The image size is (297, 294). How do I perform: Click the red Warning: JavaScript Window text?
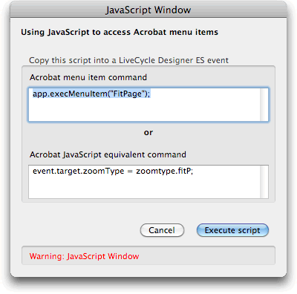coord(84,256)
